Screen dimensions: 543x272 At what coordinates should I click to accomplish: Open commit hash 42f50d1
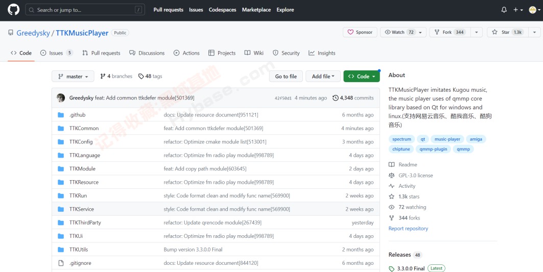click(283, 98)
